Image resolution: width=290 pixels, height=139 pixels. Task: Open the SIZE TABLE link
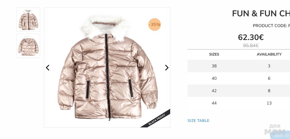(x=198, y=121)
